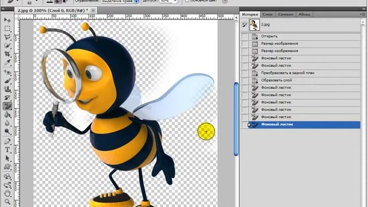368x207 pixels.
Task: Toggle source box for Преобразовать в задний план
Action: (244, 73)
